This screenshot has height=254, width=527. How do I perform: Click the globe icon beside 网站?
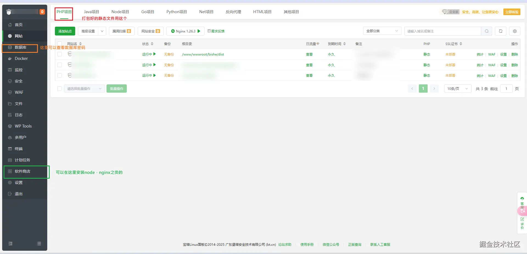[x=10, y=36]
